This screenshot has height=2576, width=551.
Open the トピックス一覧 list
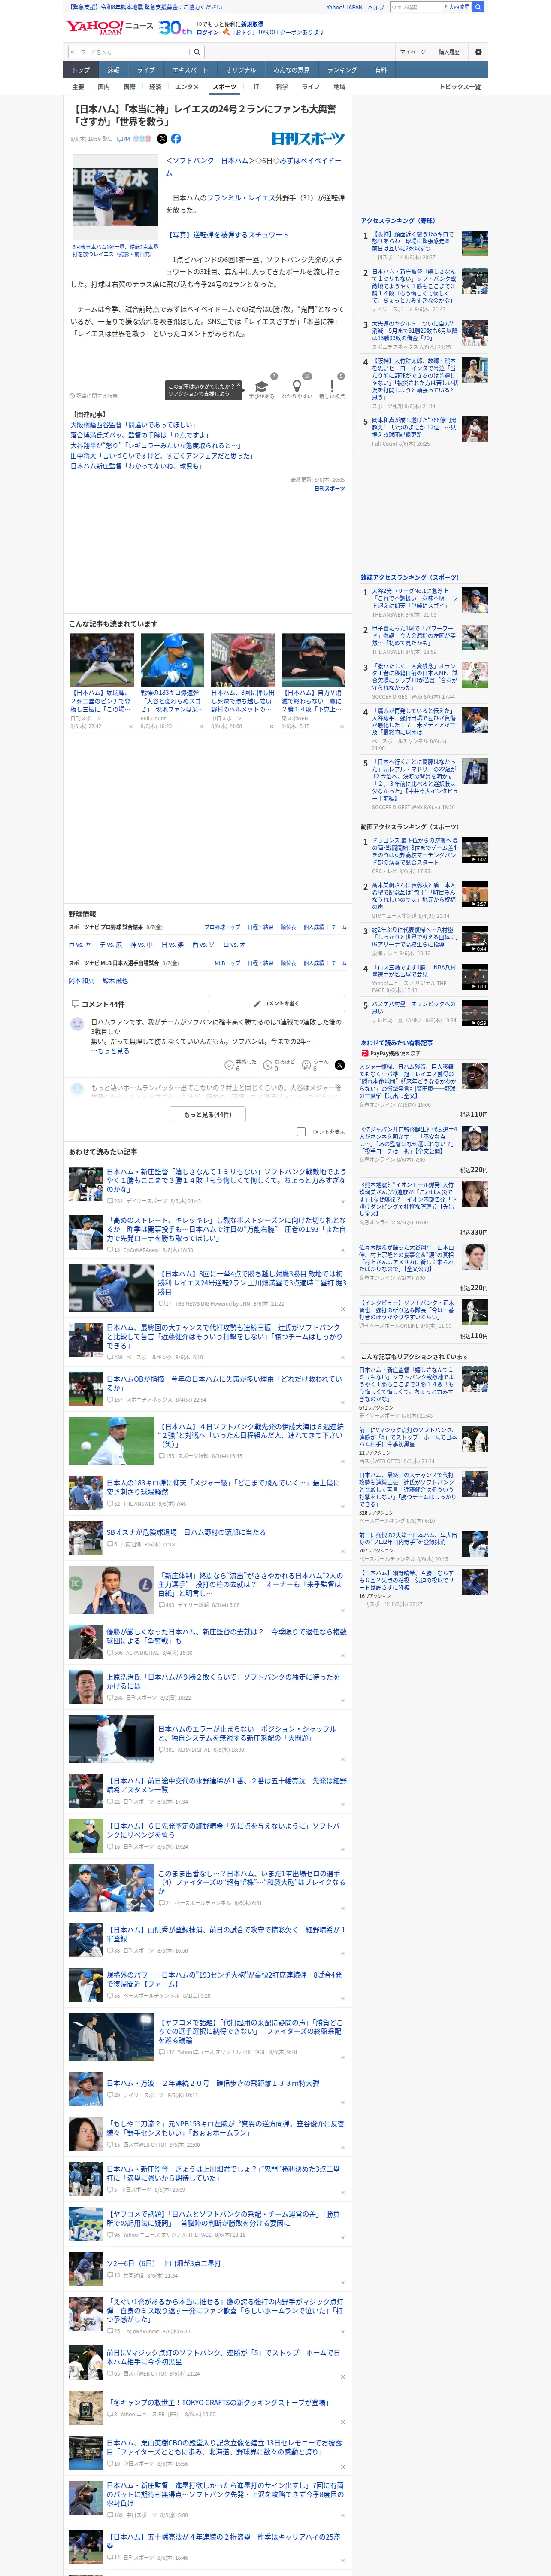point(460,87)
